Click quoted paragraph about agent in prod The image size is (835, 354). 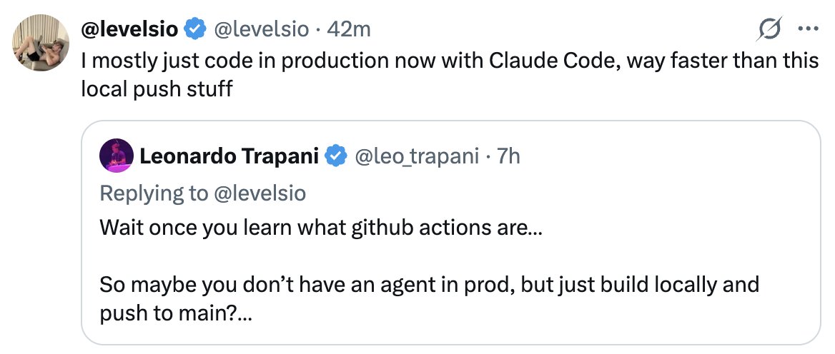[429, 284]
